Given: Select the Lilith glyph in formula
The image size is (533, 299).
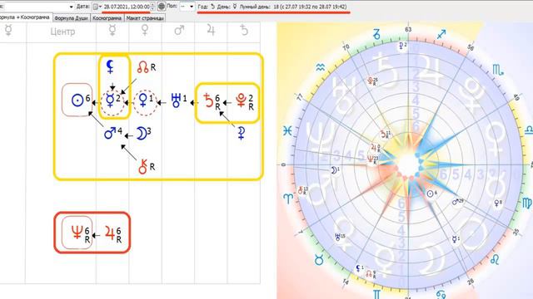Looking at the screenshot, I should click(110, 66).
